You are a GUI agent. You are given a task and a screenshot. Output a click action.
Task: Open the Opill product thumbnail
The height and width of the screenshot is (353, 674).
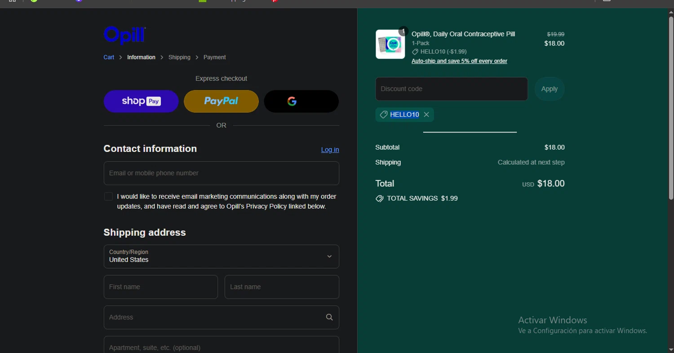pyautogui.click(x=390, y=44)
